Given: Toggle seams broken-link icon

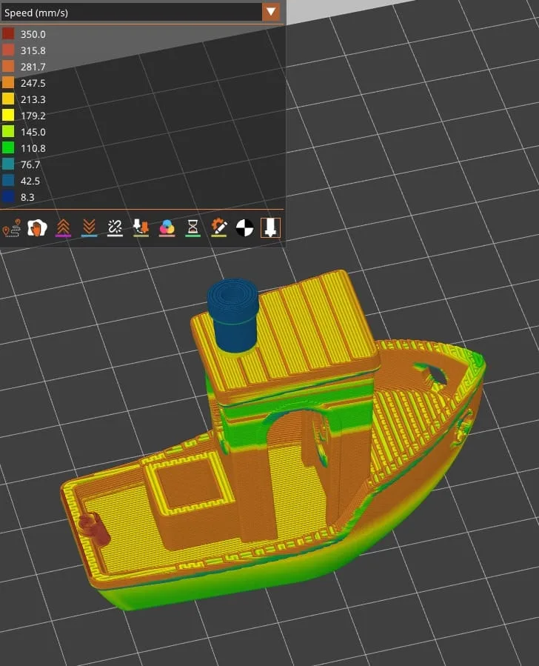Looking at the screenshot, I should (115, 228).
